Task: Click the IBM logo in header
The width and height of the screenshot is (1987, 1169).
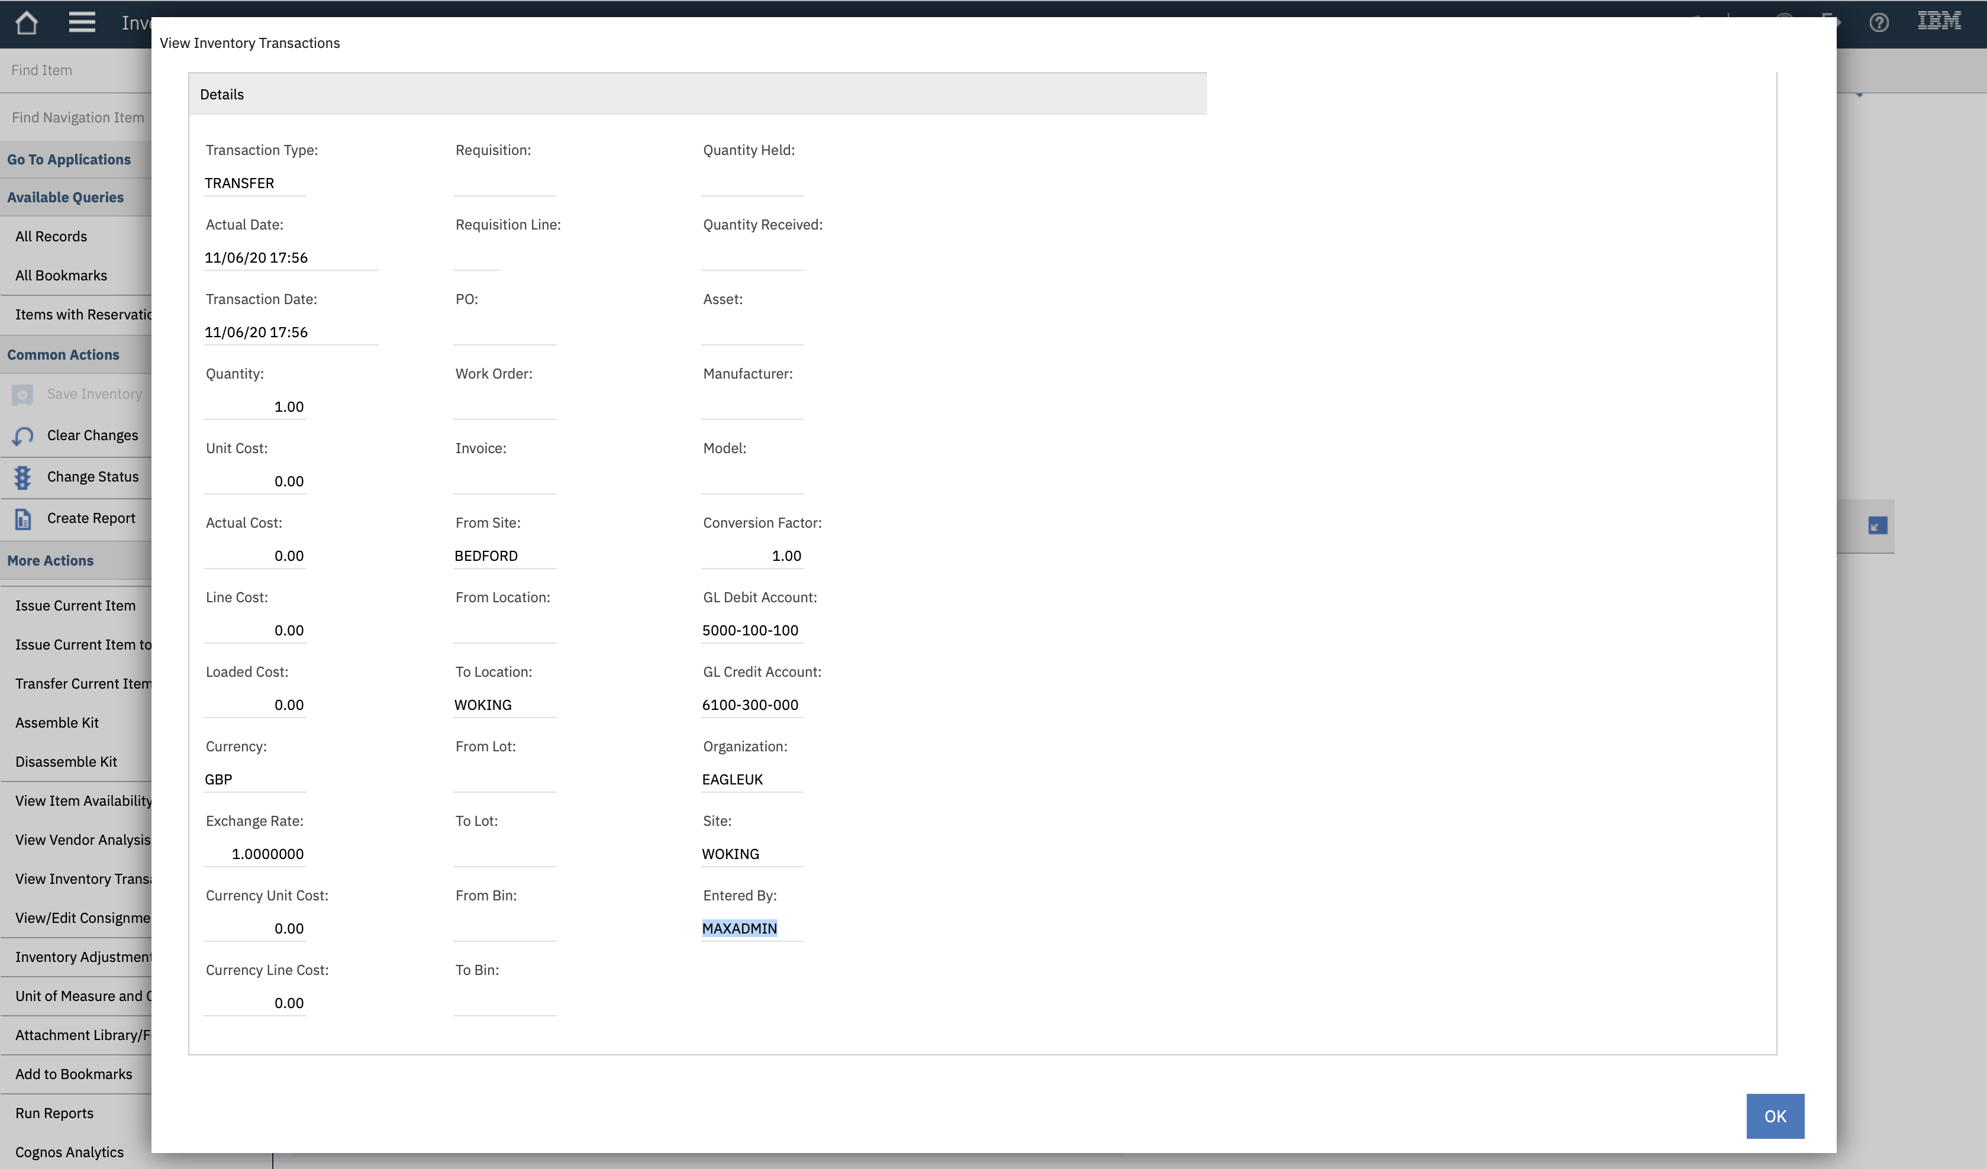Action: 1939,21
